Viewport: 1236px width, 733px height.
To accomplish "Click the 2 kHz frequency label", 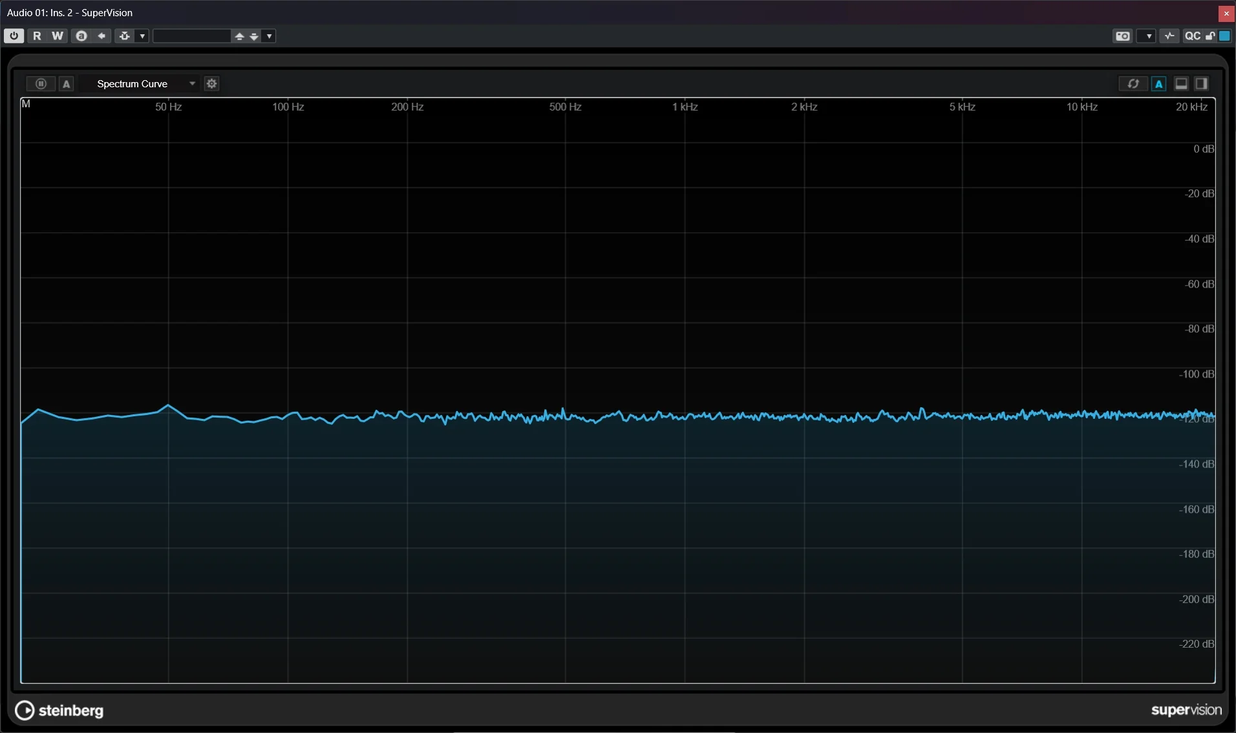I will pos(804,107).
